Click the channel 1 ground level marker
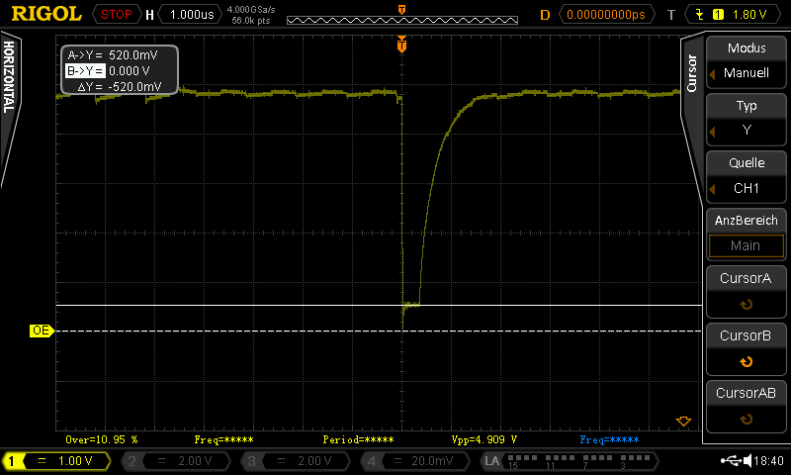Viewport: 791px width, 475px height. [x=41, y=331]
